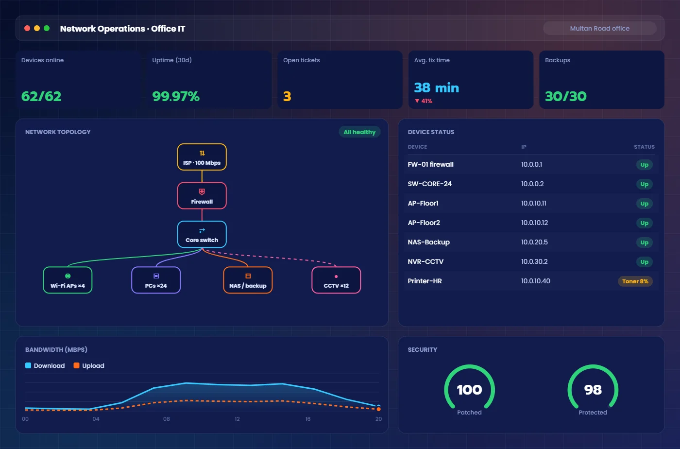Click the Up badge for NAS-Backup

coord(644,242)
